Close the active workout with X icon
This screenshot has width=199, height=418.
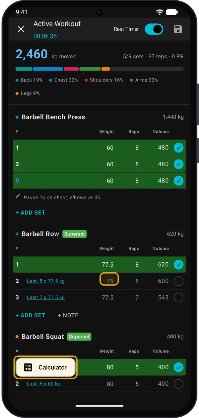pos(21,29)
